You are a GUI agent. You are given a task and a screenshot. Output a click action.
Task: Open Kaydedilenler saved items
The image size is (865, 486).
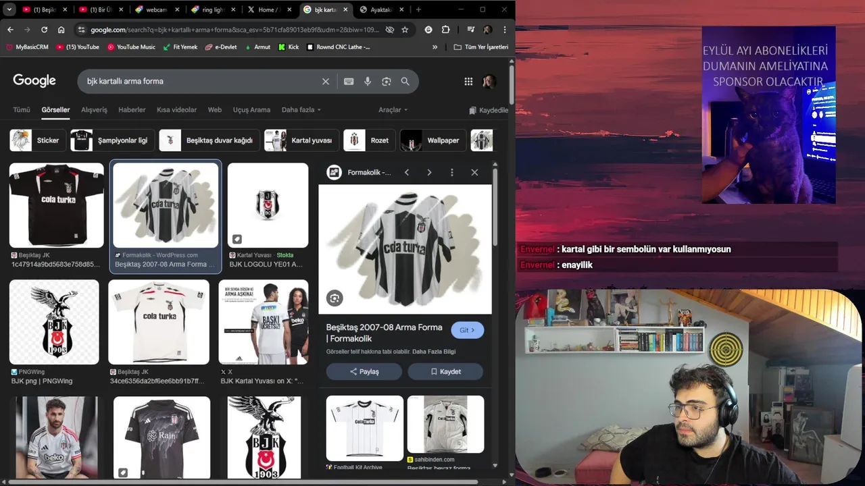pyautogui.click(x=489, y=110)
